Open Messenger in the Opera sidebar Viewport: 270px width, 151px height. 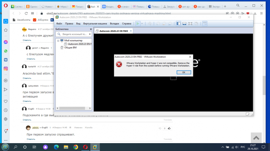pos(6,42)
